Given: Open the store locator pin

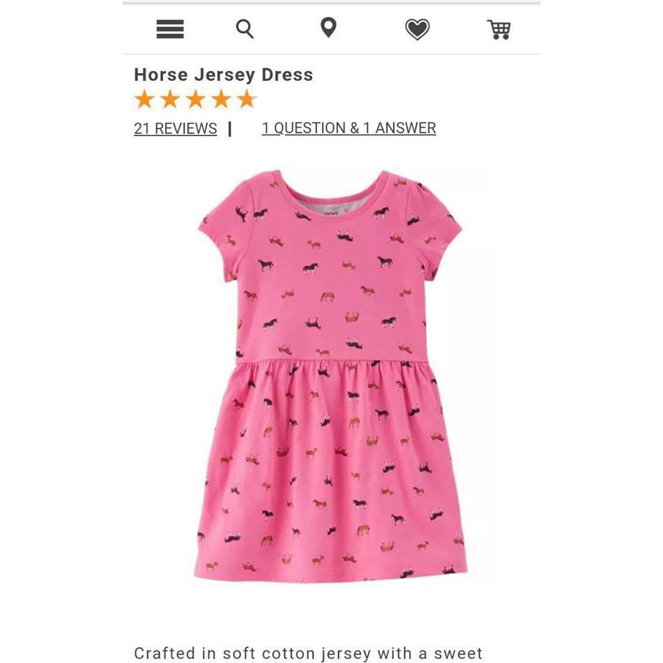Looking at the screenshot, I should [329, 28].
